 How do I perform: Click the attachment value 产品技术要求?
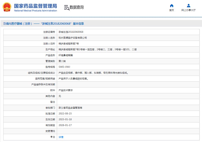pos(66,90)
